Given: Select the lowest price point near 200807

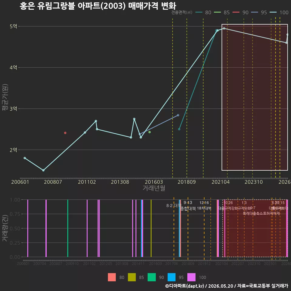Looking at the screenshot, I should (43, 170).
